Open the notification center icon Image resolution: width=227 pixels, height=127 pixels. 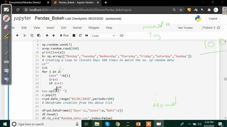coord(221,124)
